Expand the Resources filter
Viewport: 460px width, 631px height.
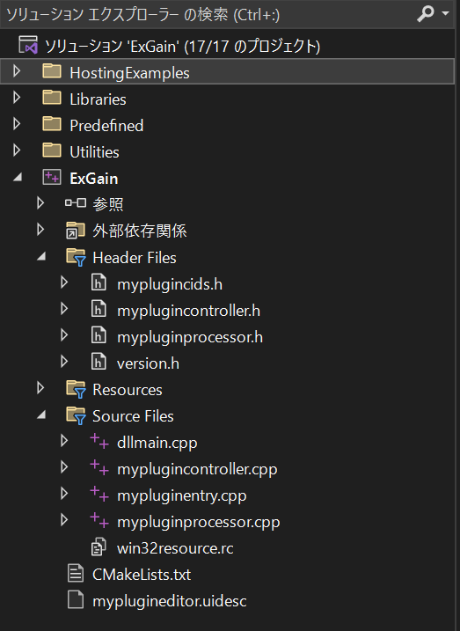40,388
